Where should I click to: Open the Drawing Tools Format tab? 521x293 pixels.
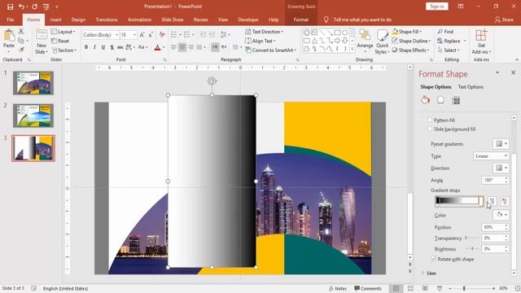pos(300,20)
